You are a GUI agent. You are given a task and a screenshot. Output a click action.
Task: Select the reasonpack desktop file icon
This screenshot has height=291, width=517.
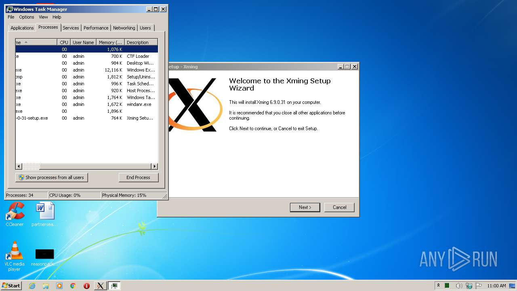pos(44,257)
